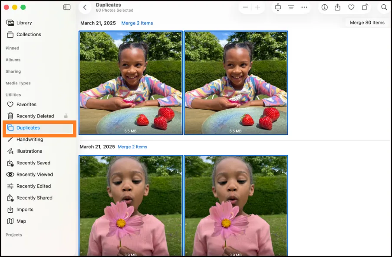The image size is (392, 257).
Task: Open the More options ellipsis menu
Action: [304, 7]
